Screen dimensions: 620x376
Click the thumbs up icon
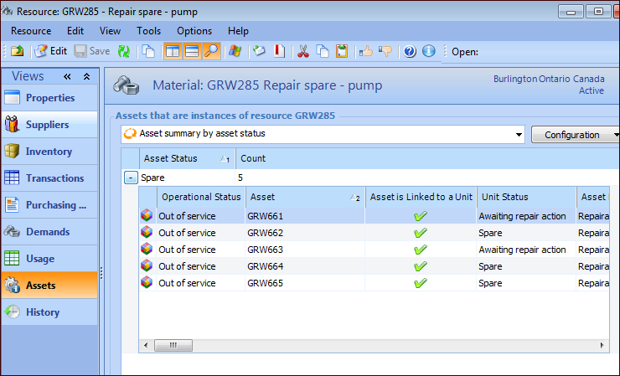tap(365, 51)
